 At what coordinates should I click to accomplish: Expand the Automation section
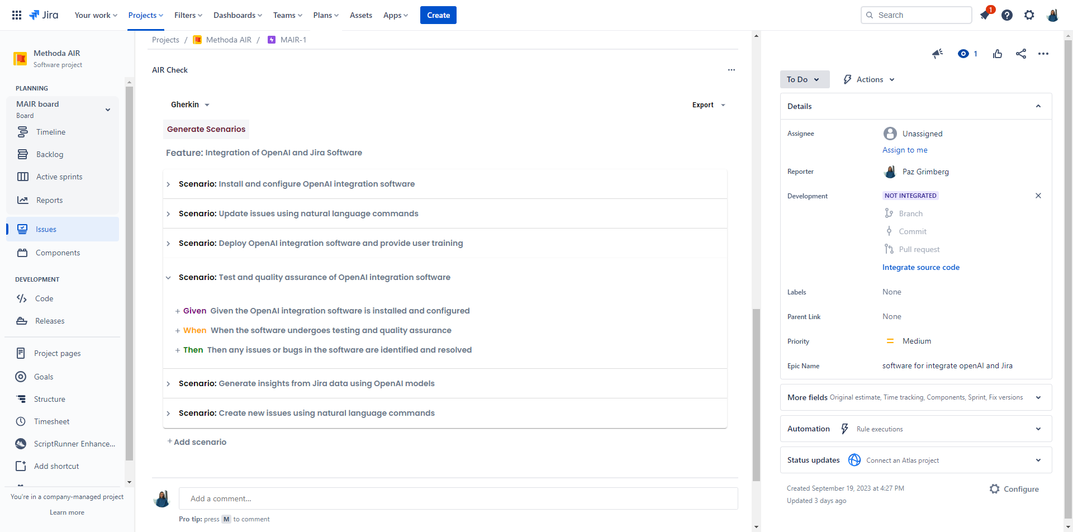click(1038, 429)
